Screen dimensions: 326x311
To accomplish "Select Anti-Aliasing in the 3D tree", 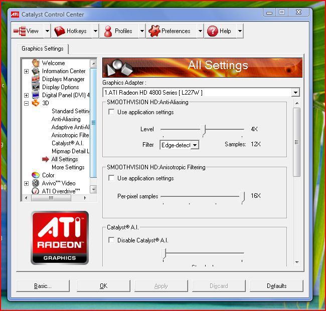I will (x=66, y=119).
